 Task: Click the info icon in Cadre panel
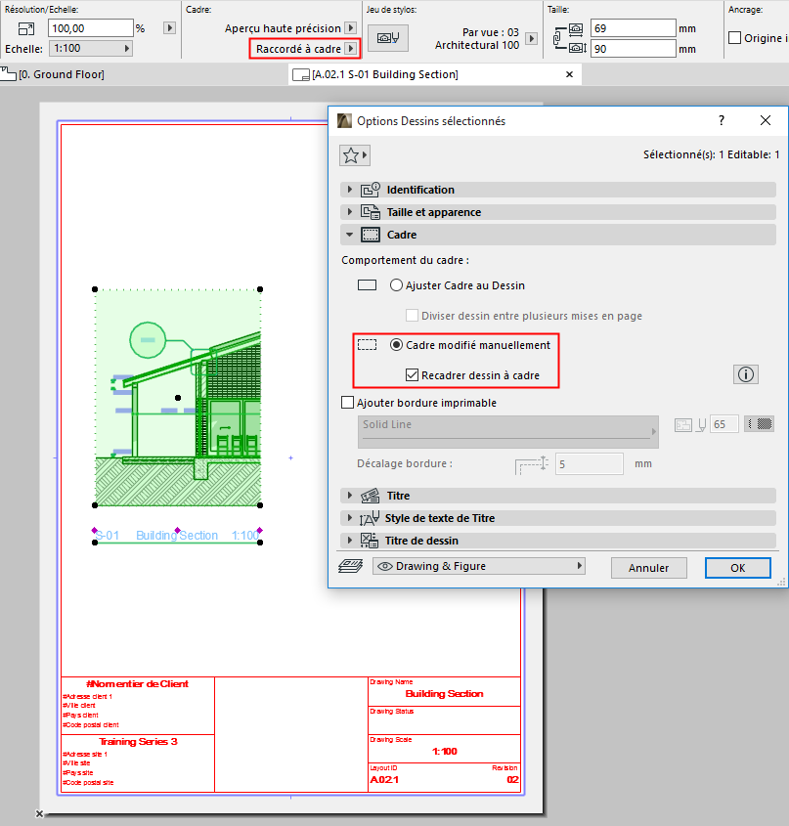(x=745, y=374)
